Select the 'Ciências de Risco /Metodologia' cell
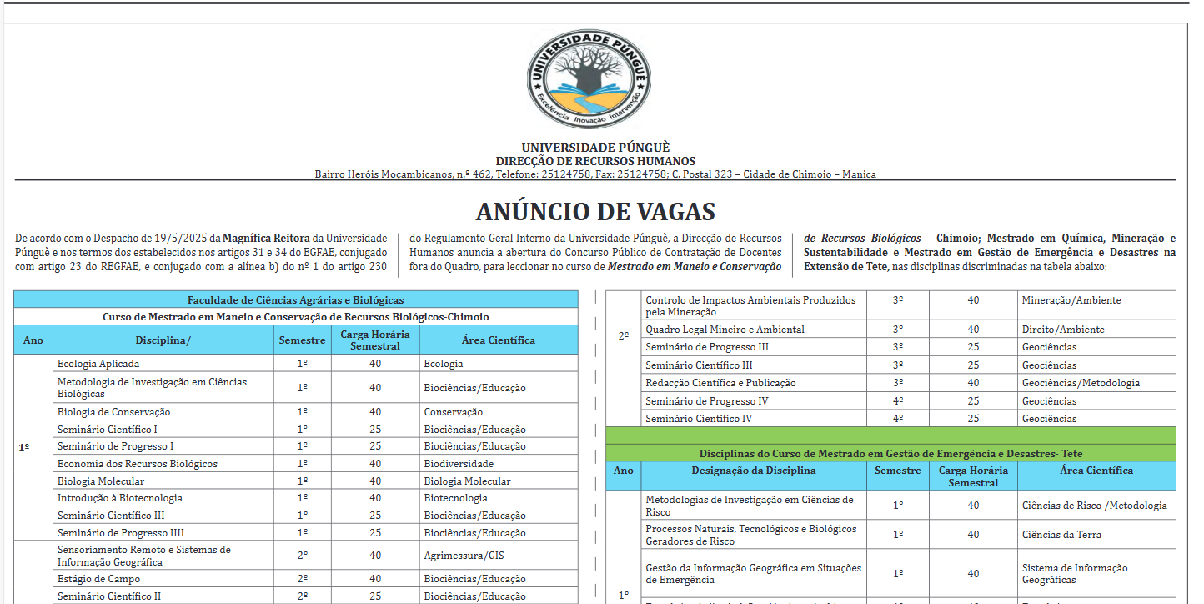The image size is (1204, 604). pyautogui.click(x=1096, y=506)
